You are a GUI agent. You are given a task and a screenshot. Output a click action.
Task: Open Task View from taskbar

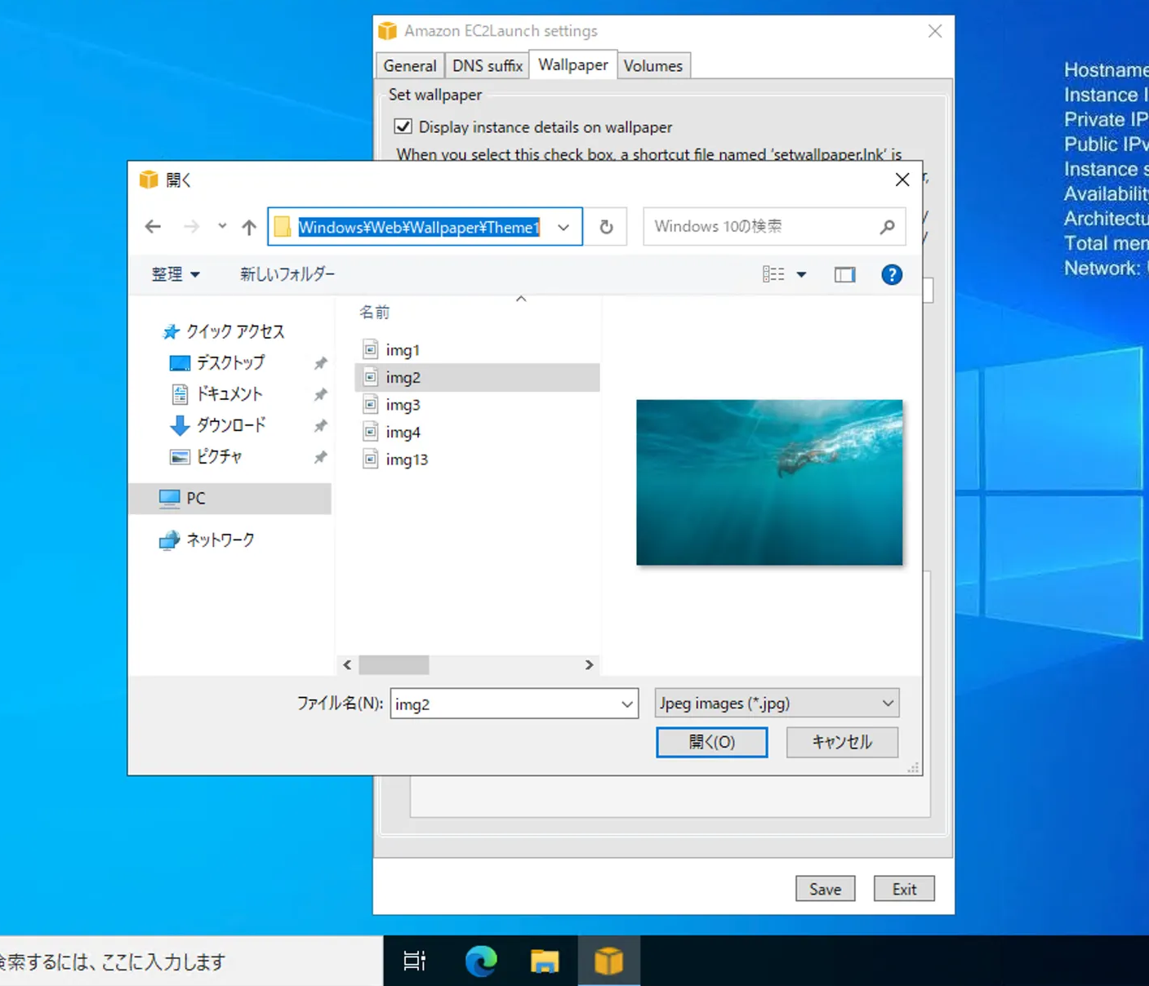(x=415, y=961)
